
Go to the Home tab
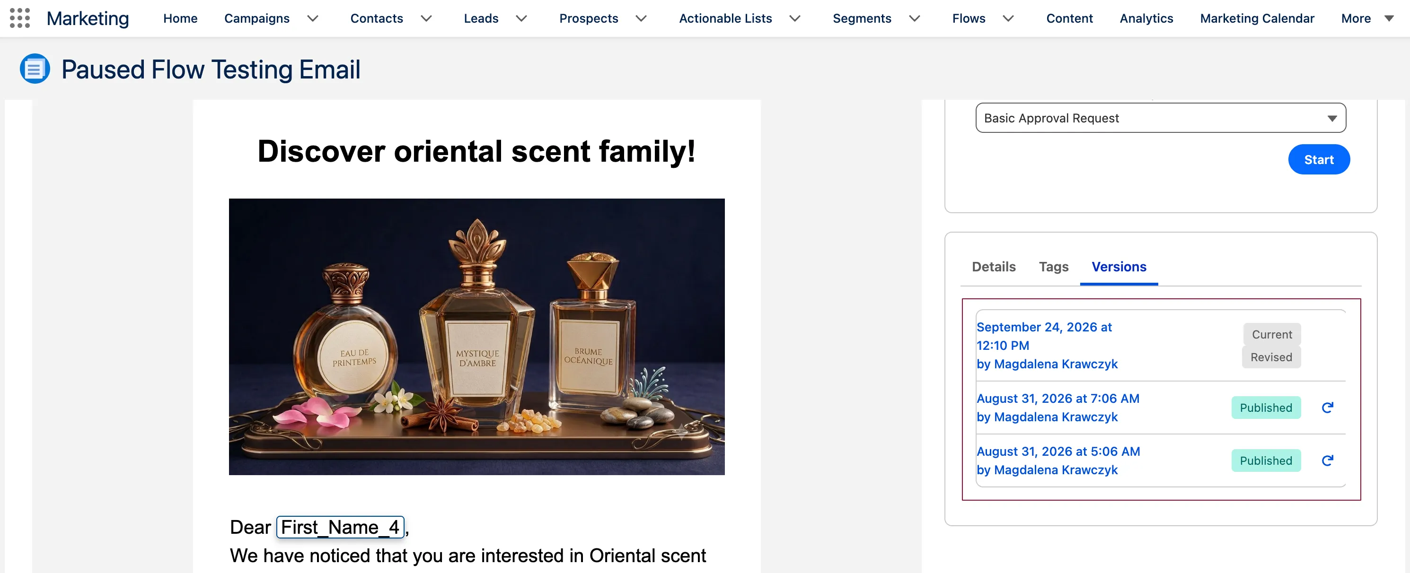[180, 18]
